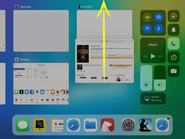Send photo via Message in Photos share sheet
This screenshot has height=139, width=185.
click(x=16, y=92)
